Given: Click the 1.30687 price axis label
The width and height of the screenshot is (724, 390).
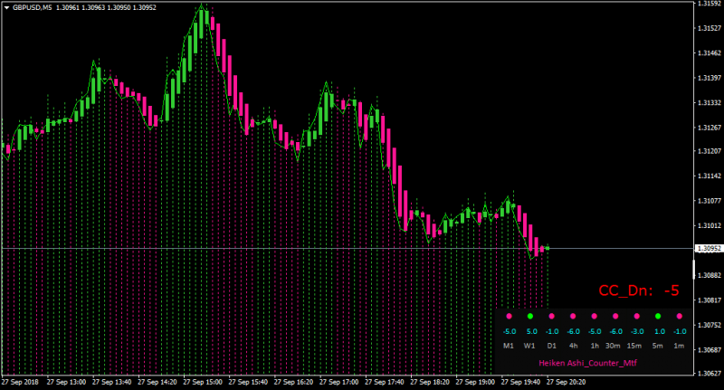Looking at the screenshot, I should coord(709,350).
